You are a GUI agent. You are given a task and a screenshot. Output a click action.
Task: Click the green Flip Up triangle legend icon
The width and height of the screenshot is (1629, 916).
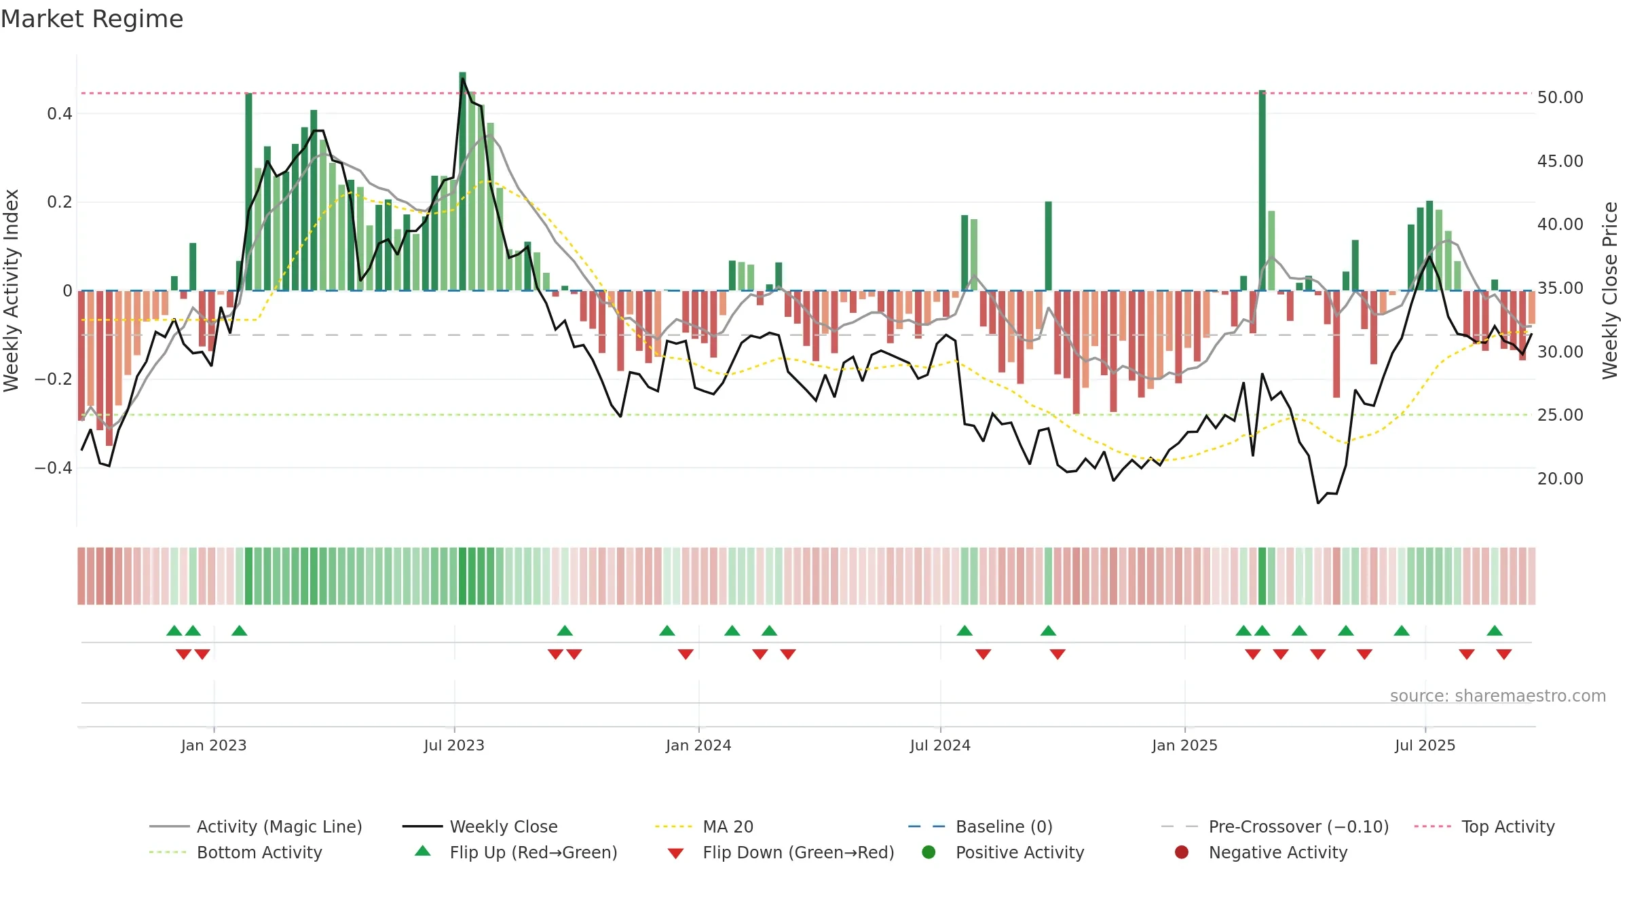click(423, 851)
